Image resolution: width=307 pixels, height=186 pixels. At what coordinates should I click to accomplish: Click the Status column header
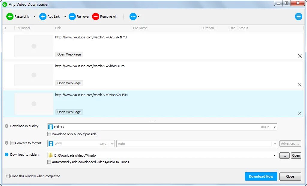243,28
